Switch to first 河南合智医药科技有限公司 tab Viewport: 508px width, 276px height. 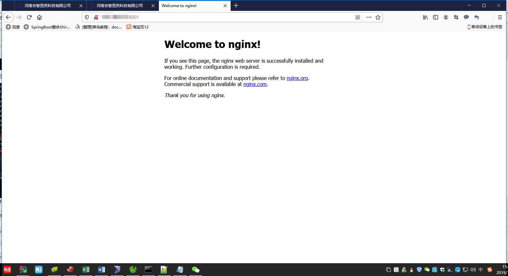tap(50, 5)
